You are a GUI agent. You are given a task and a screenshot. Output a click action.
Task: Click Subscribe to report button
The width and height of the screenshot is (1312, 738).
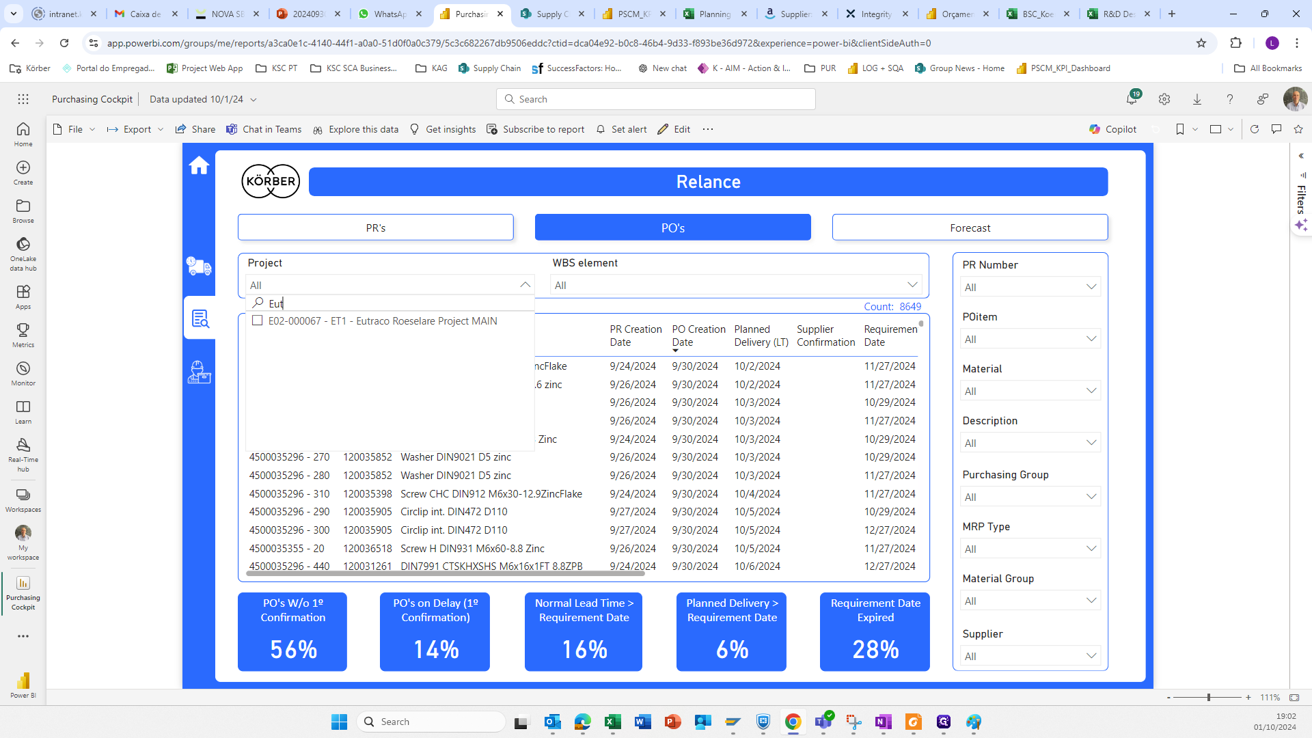click(x=536, y=129)
